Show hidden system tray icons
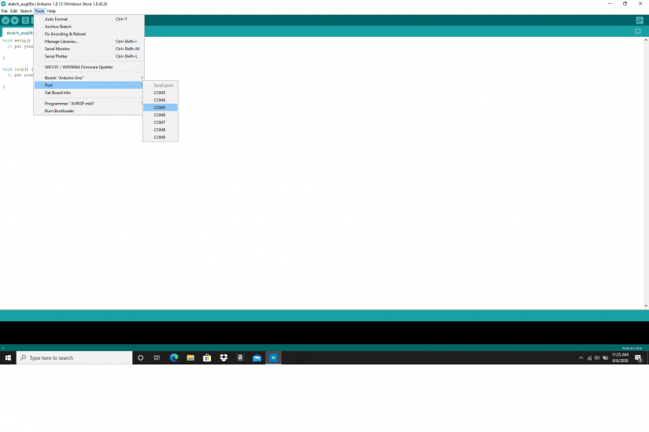 [581, 358]
